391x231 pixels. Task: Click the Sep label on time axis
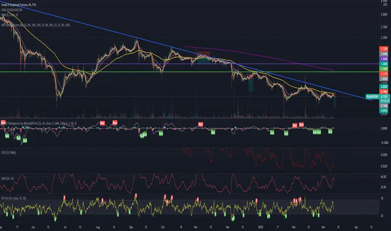click(x=131, y=227)
